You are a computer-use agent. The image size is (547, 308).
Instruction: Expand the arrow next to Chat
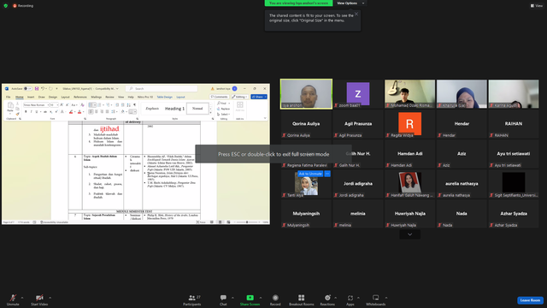pos(232,298)
